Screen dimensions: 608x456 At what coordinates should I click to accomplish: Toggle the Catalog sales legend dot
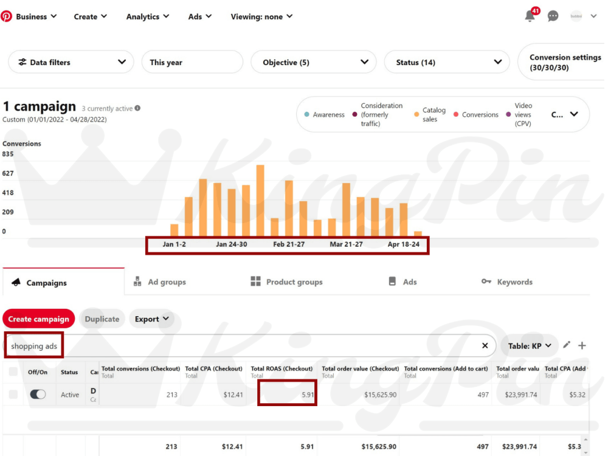tap(416, 114)
